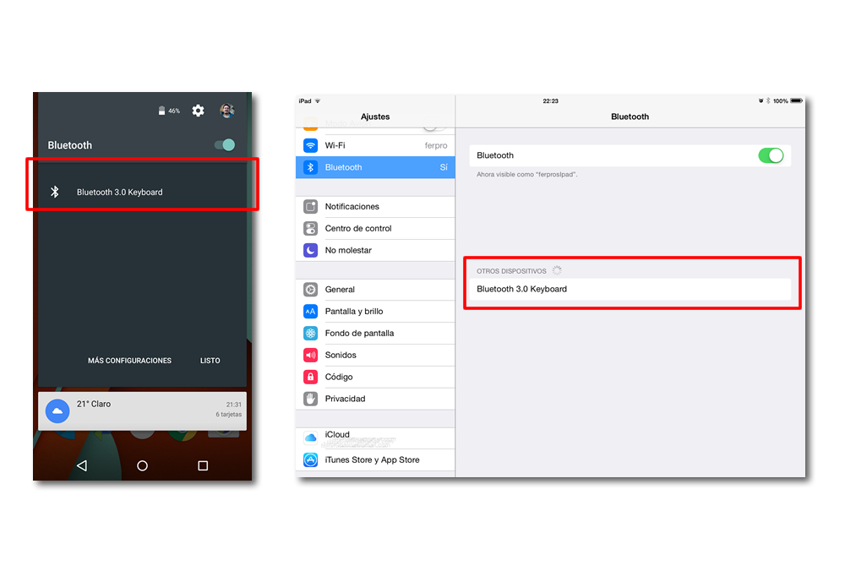The height and width of the screenshot is (587, 845).
Task: Open Wi-Fi settings row
Action: point(375,145)
